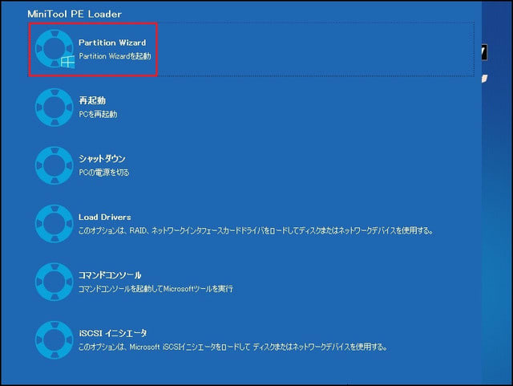Click the 再起動 restart icon
Viewport: 513px width, 386px height.
click(54, 108)
